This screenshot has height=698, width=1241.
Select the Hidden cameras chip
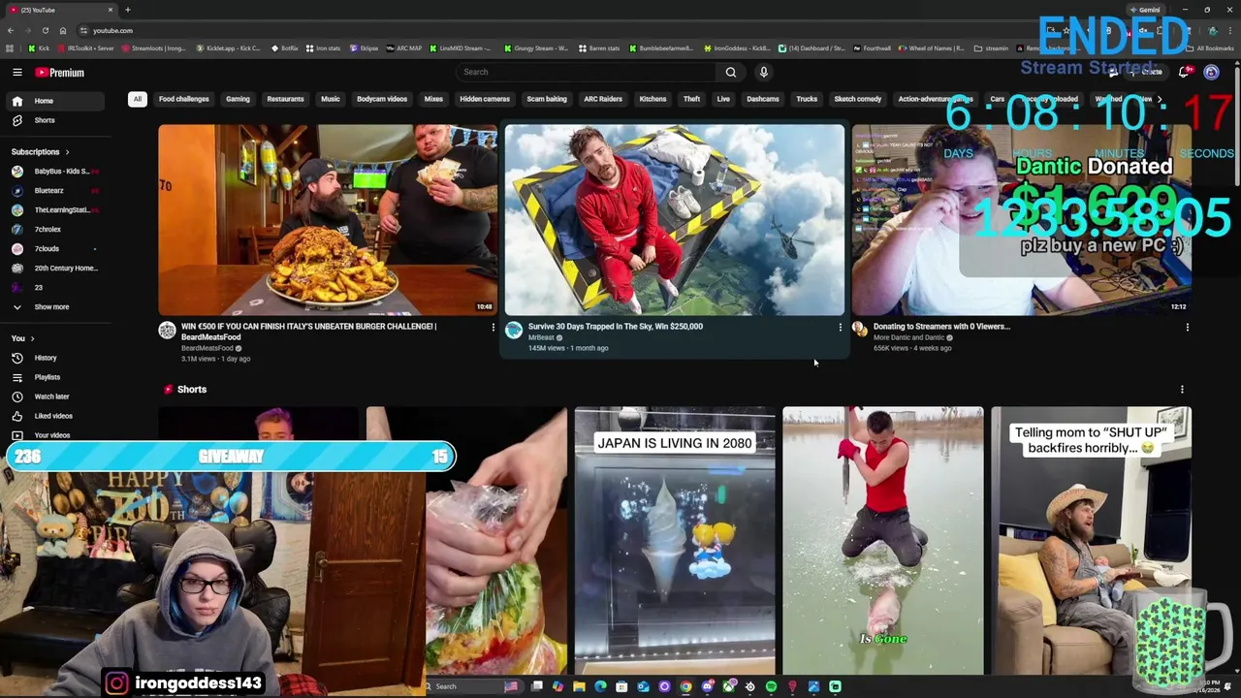click(485, 99)
